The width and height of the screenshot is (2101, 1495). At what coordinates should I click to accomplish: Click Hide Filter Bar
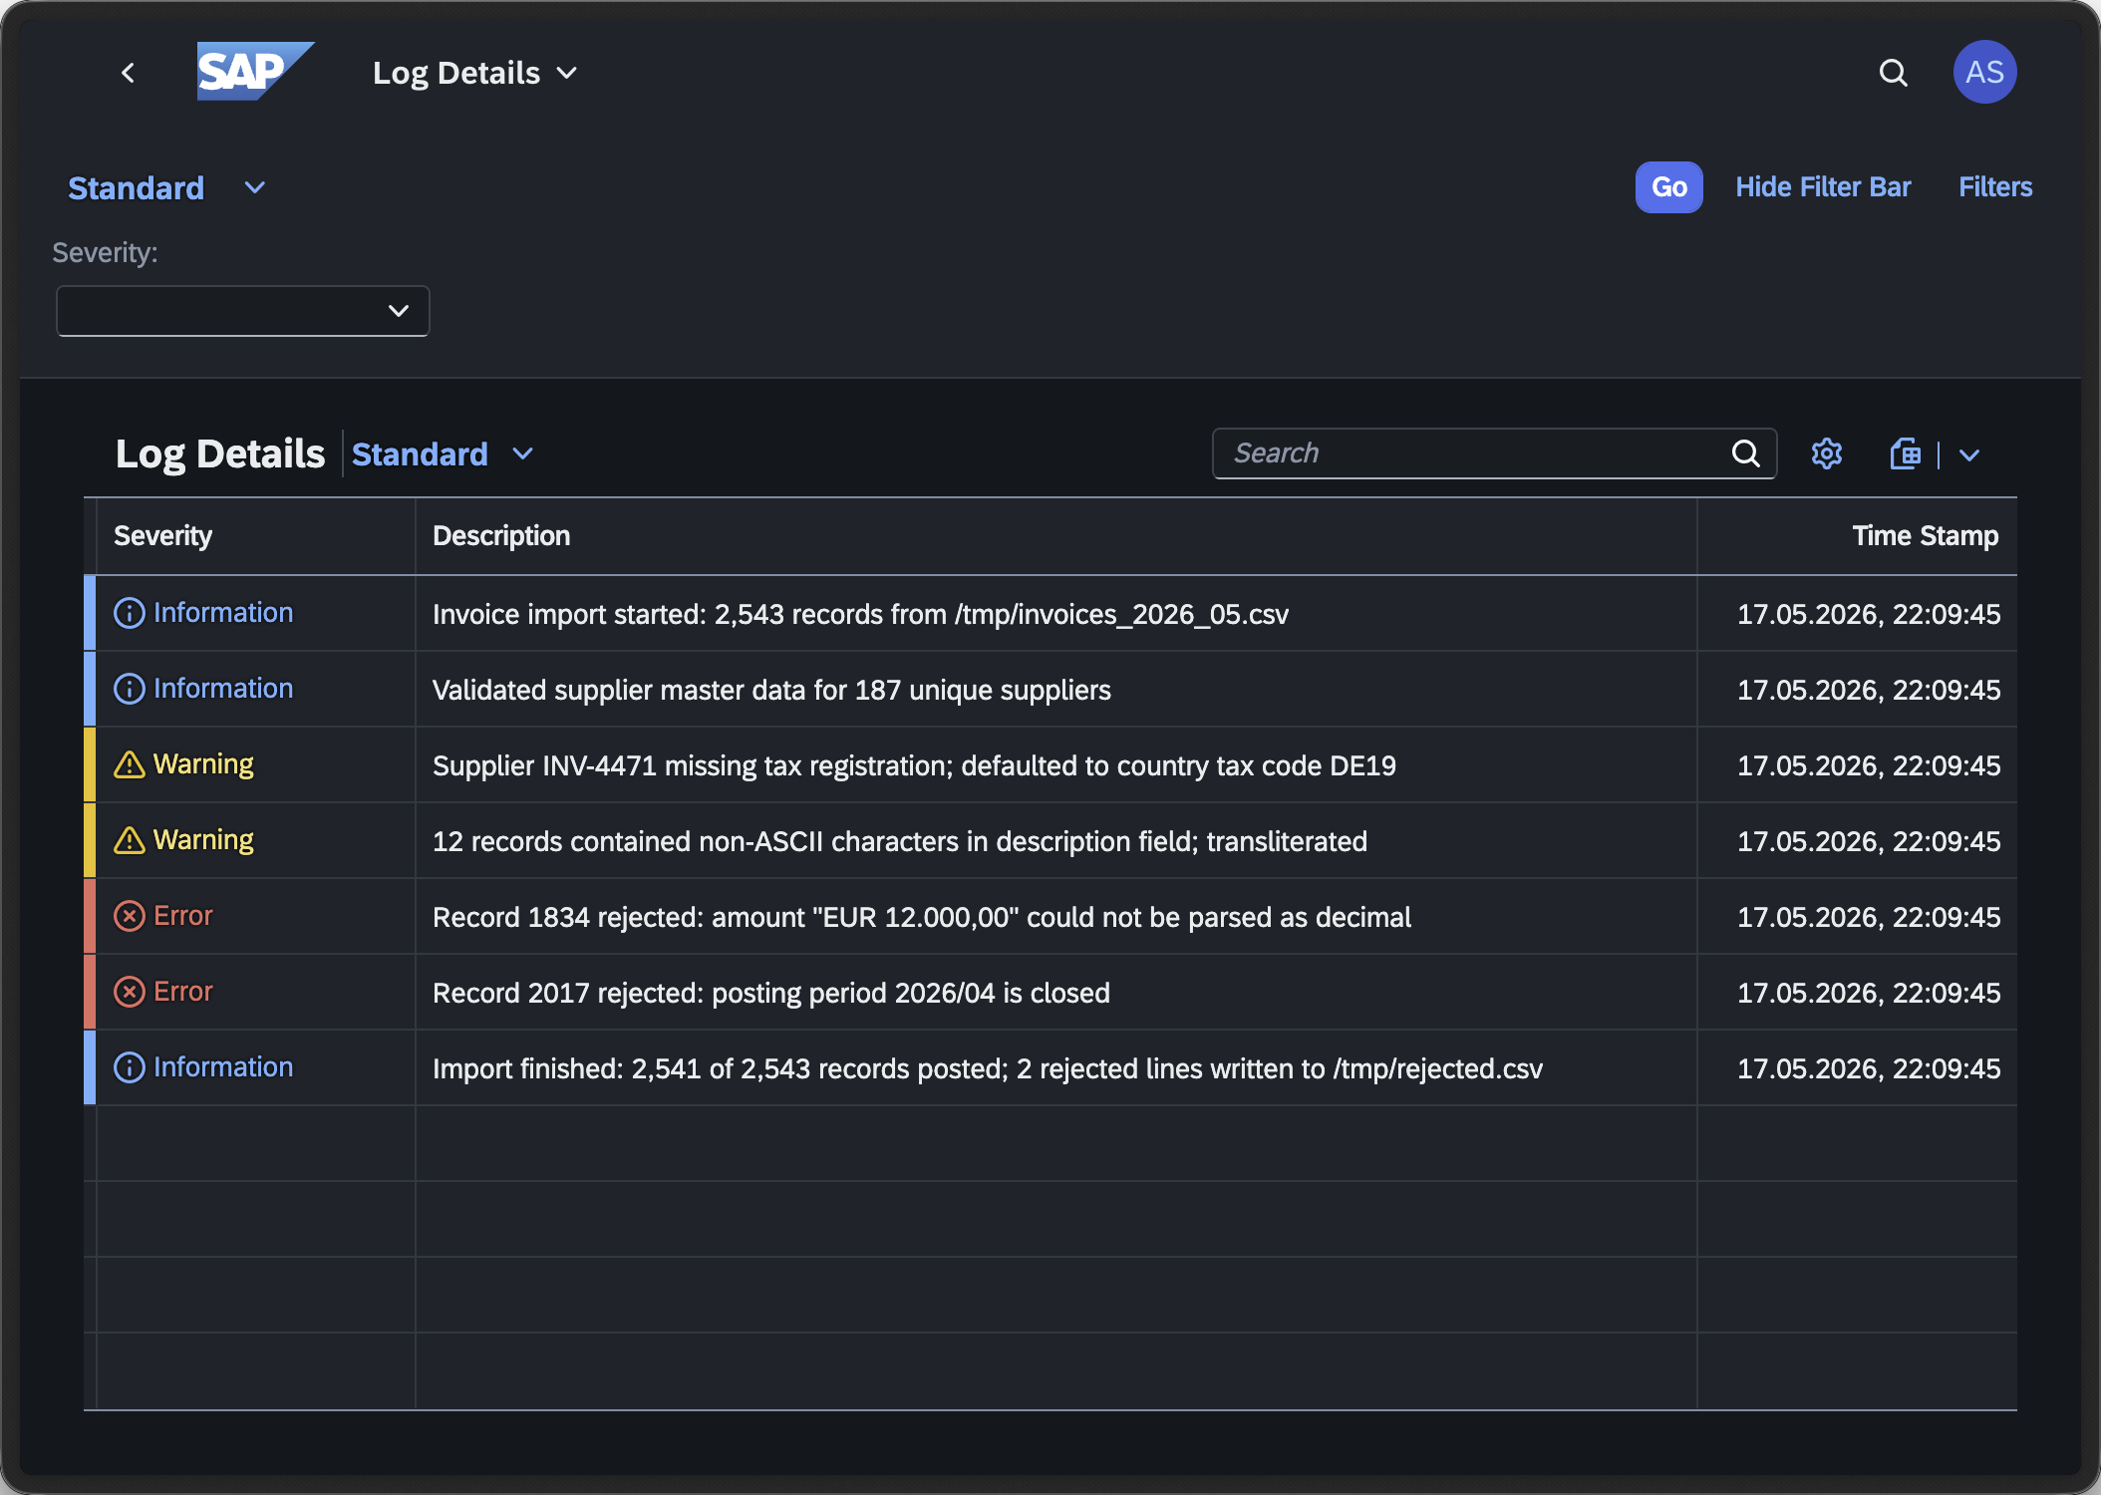pyautogui.click(x=1823, y=187)
